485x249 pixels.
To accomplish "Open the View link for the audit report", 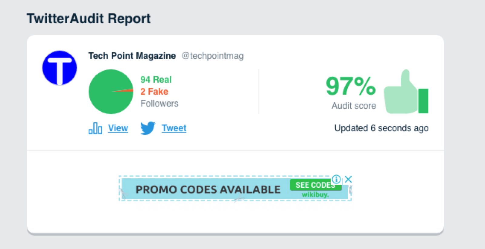I will pos(118,128).
